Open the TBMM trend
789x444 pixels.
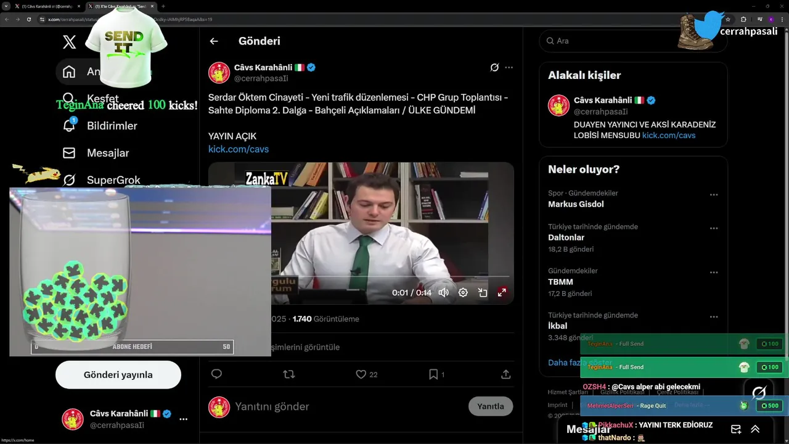(560, 282)
